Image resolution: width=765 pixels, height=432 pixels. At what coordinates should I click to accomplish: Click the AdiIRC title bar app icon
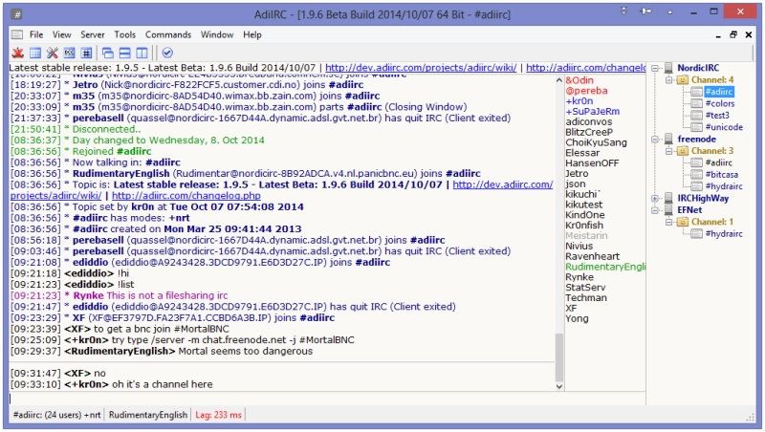click(x=17, y=14)
